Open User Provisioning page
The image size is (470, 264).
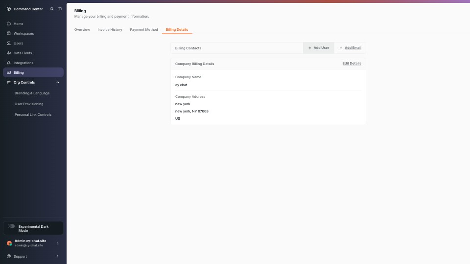coord(29,104)
